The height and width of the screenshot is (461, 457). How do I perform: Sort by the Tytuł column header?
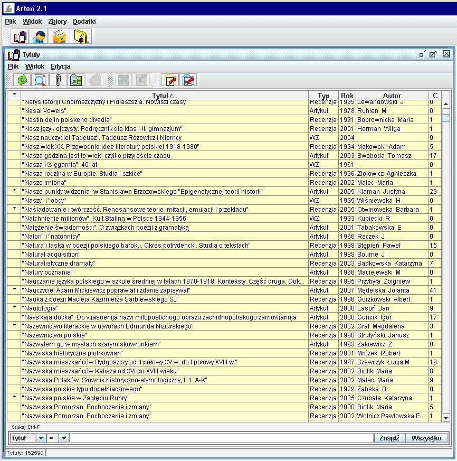(165, 96)
